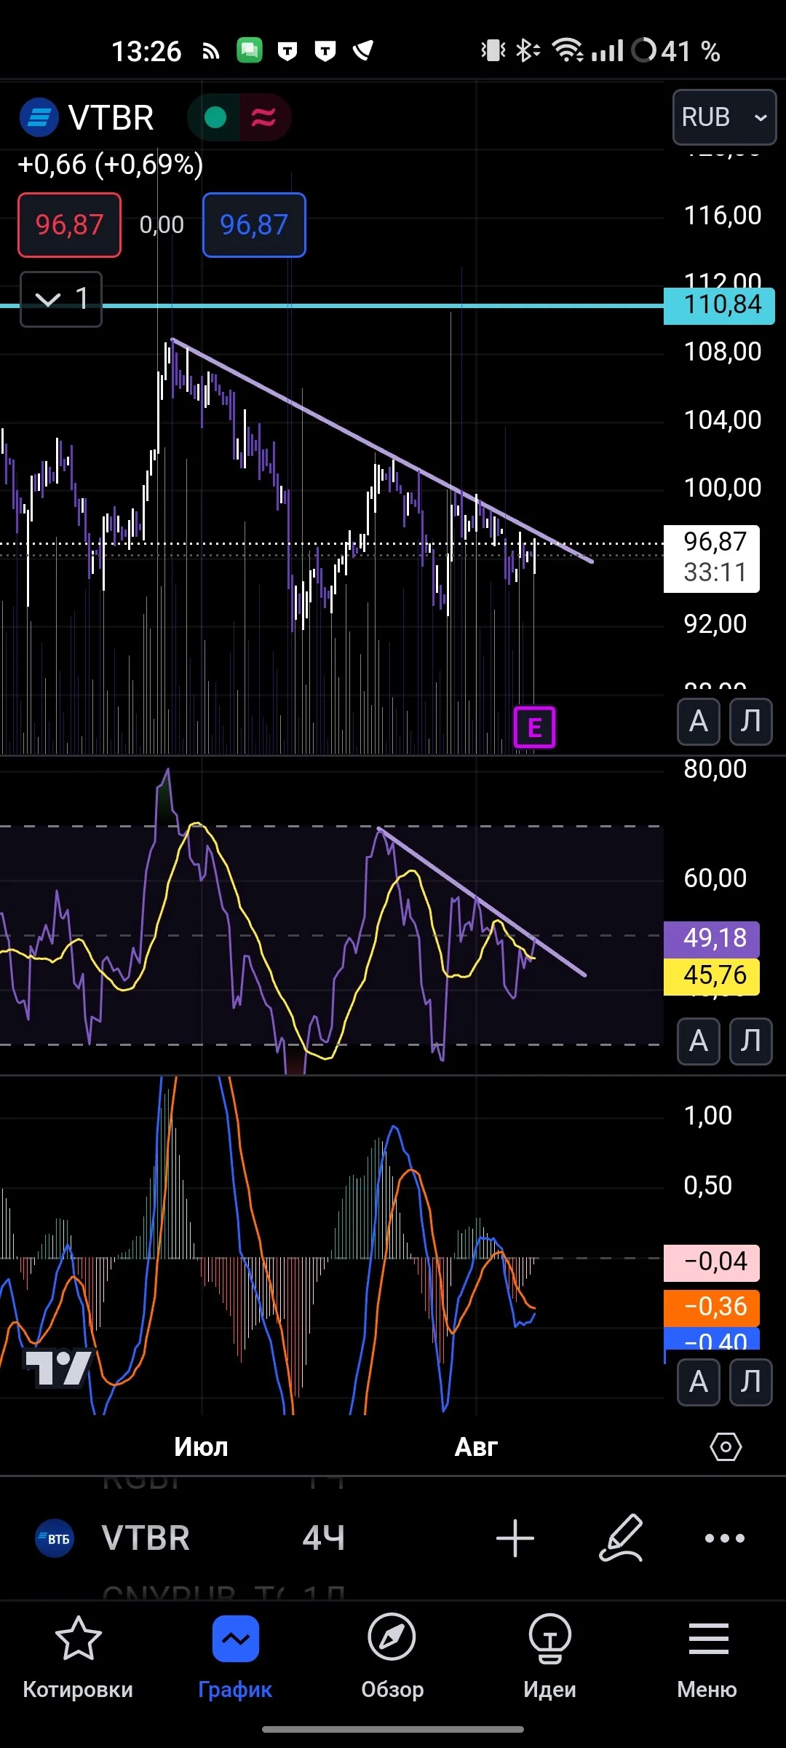The width and height of the screenshot is (786, 1748).
Task: Open the three-dots more options
Action: pos(725,1538)
